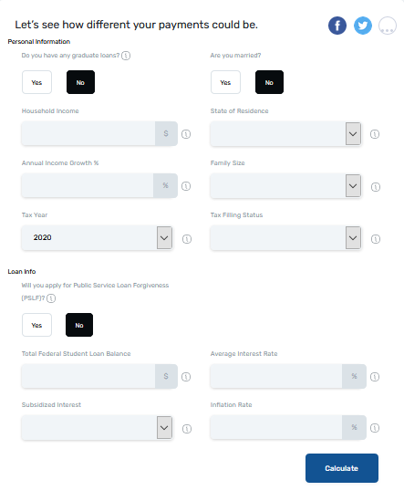Click info icon next to Tax Filing Status
Screen dimensions: 404x501
(x=376, y=239)
